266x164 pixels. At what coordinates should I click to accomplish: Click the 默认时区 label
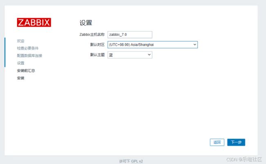coord(97,45)
